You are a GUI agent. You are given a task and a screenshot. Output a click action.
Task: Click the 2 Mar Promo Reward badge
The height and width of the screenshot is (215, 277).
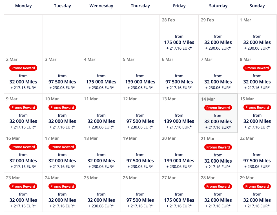[x=23, y=68]
